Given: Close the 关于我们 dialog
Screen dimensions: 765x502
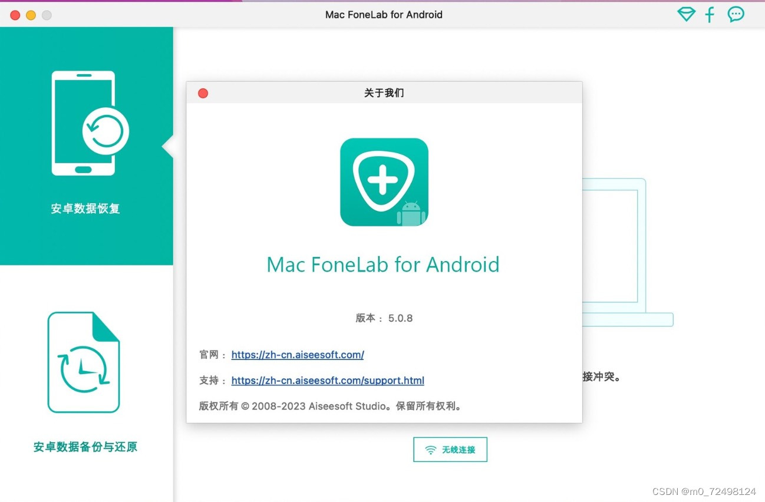Looking at the screenshot, I should tap(203, 93).
